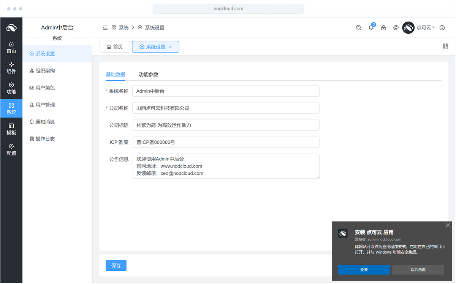Open the theme palette icon
This screenshot has height=284, width=456.
[396, 28]
